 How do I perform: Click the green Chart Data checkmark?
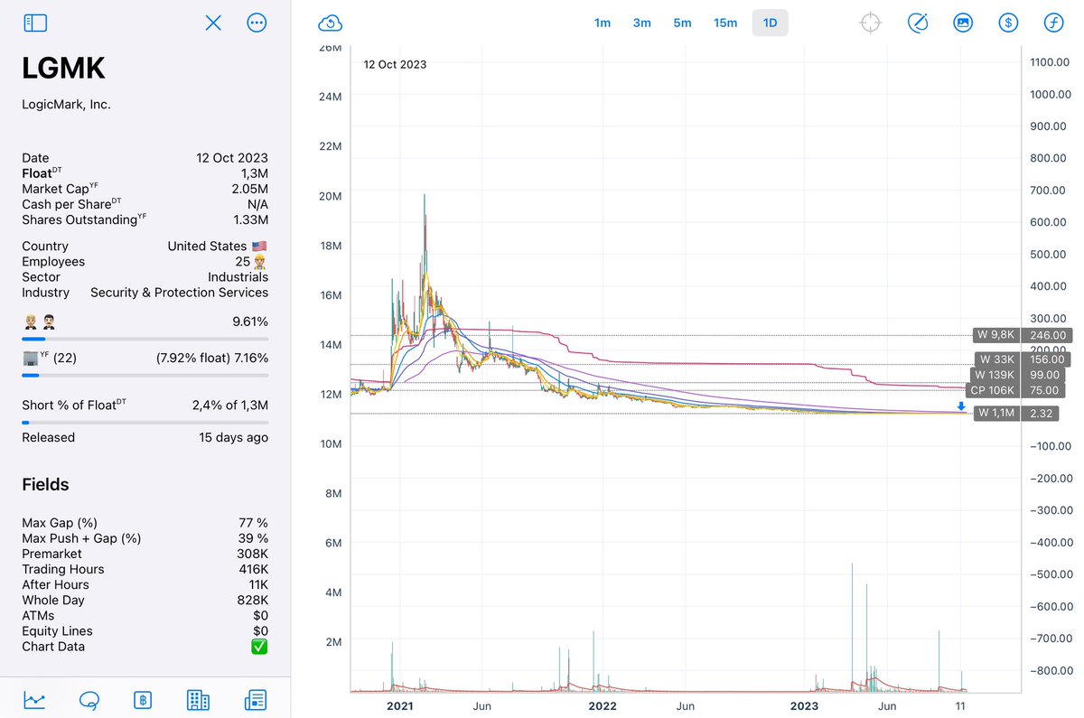click(x=259, y=647)
